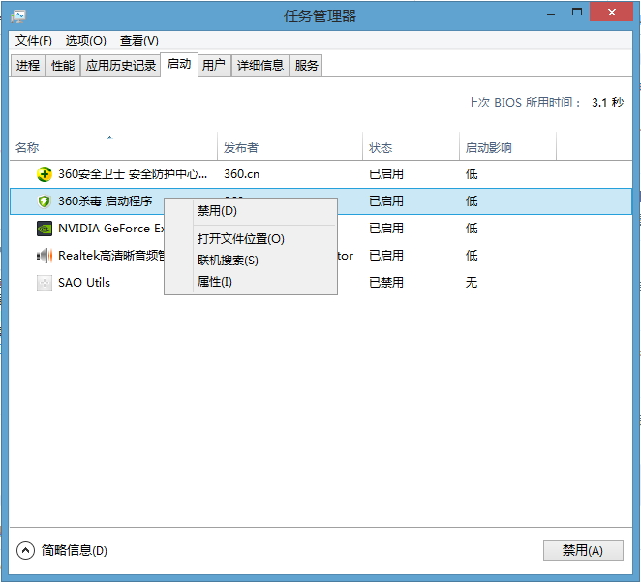Click the 360杀毒 shield icon
The height and width of the screenshot is (583, 641).
[x=45, y=201]
